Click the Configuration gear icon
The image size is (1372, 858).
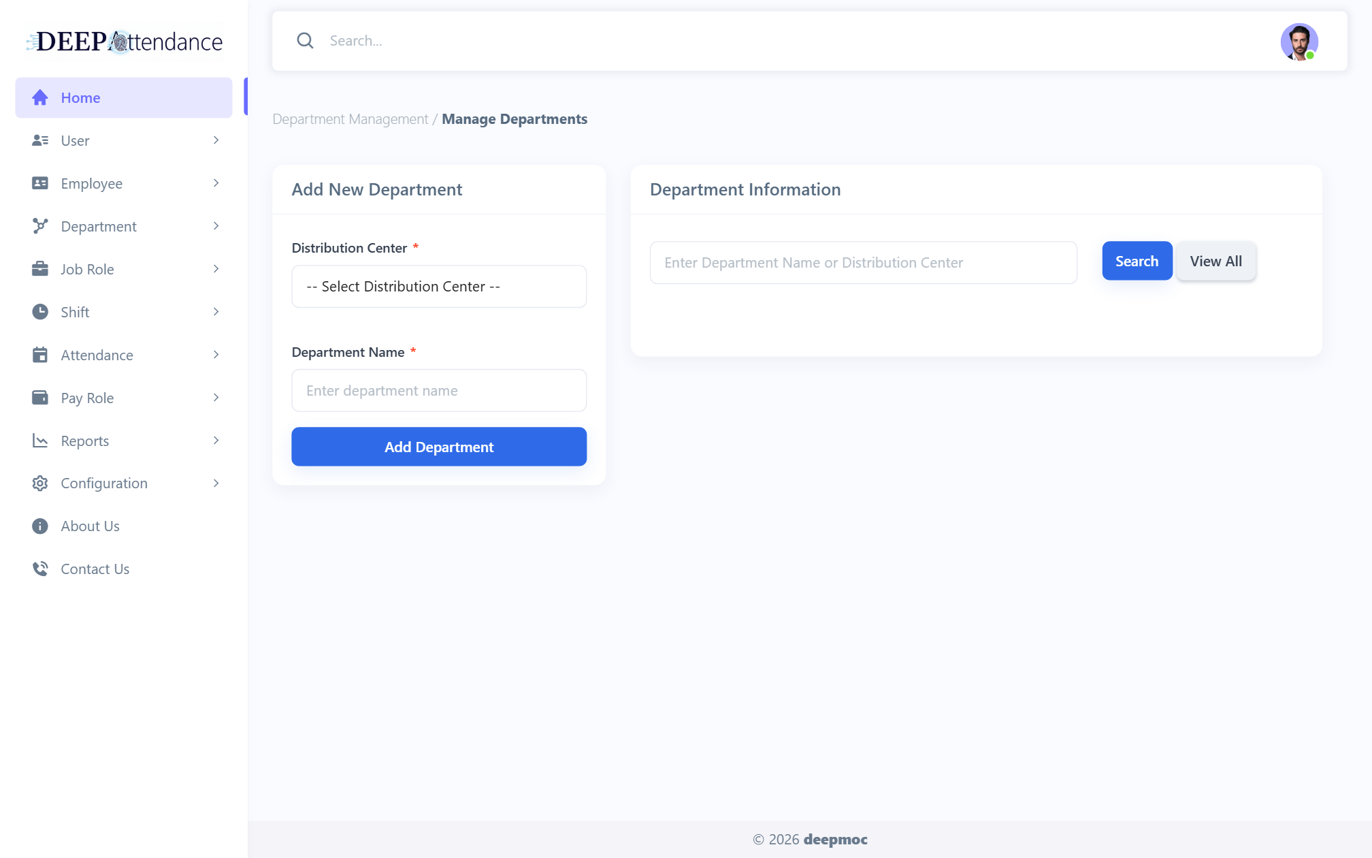[40, 483]
